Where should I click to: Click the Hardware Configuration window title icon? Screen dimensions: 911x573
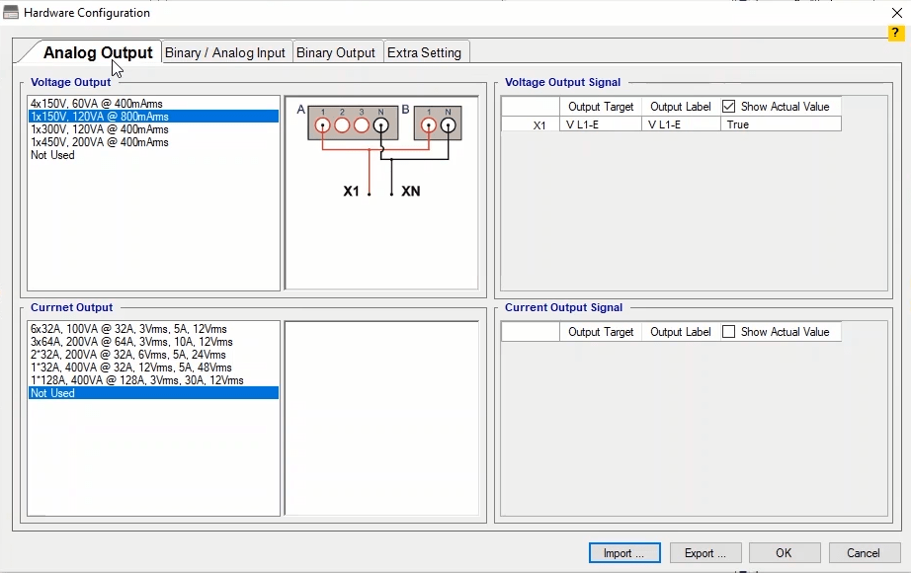(11, 13)
